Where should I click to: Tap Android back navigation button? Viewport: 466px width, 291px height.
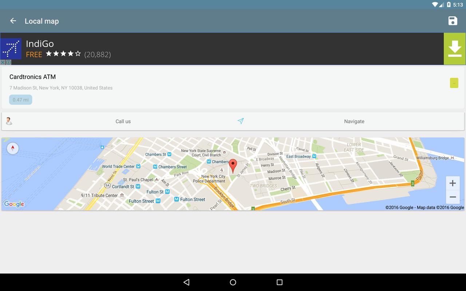coord(186,282)
